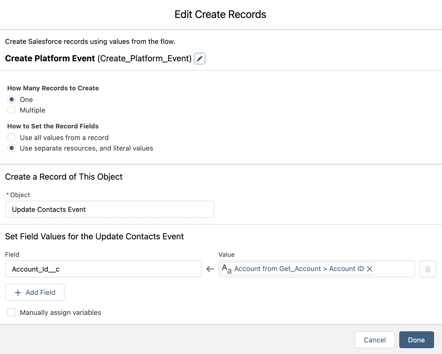Click the plus icon in Add Field

point(18,292)
